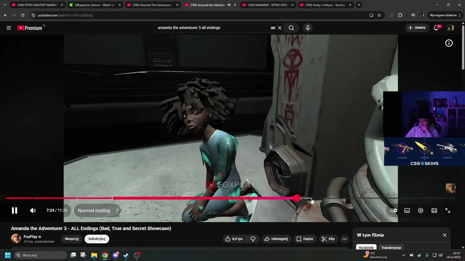Click the Wesprzyj button
The width and height of the screenshot is (465, 261).
[72, 239]
